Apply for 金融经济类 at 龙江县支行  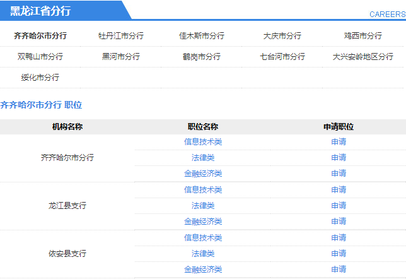[x=339, y=222]
